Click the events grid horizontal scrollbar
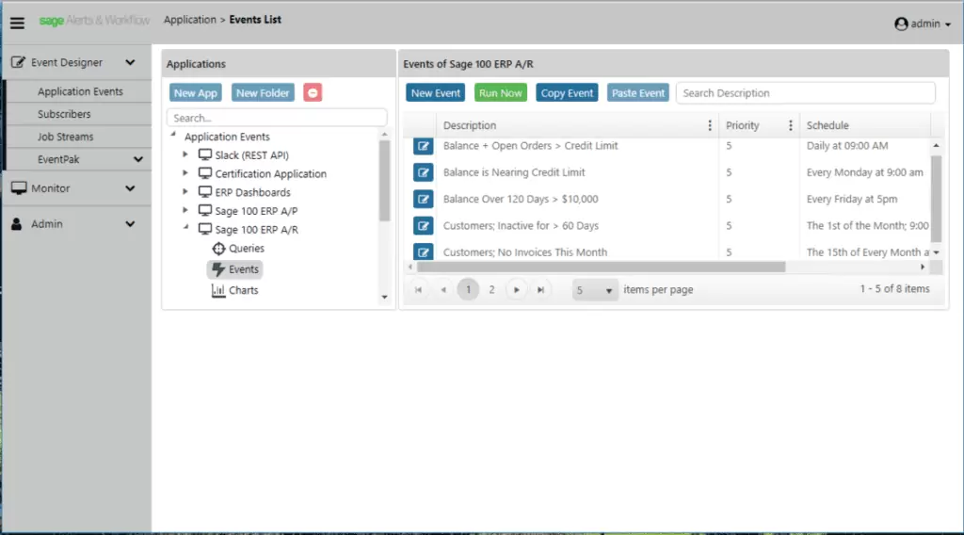 click(601, 267)
